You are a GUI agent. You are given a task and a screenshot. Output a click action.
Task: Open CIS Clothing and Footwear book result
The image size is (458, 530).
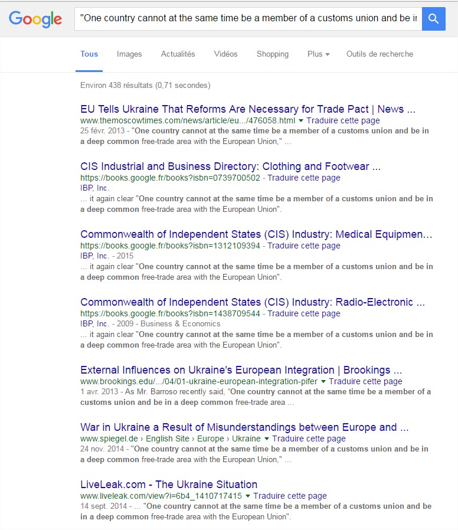[230, 166]
